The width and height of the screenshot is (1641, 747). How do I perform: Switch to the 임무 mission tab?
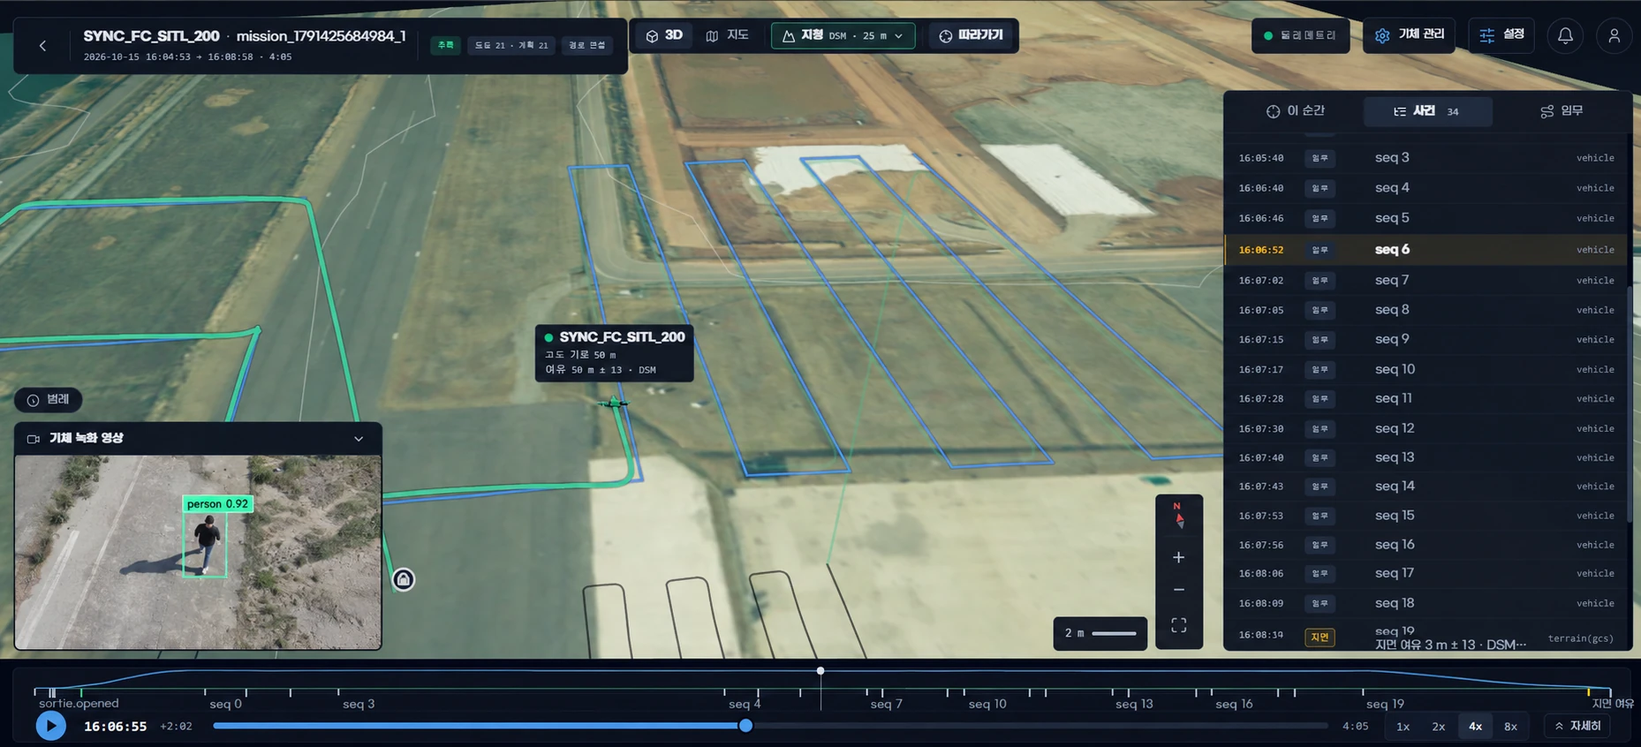tap(1562, 111)
